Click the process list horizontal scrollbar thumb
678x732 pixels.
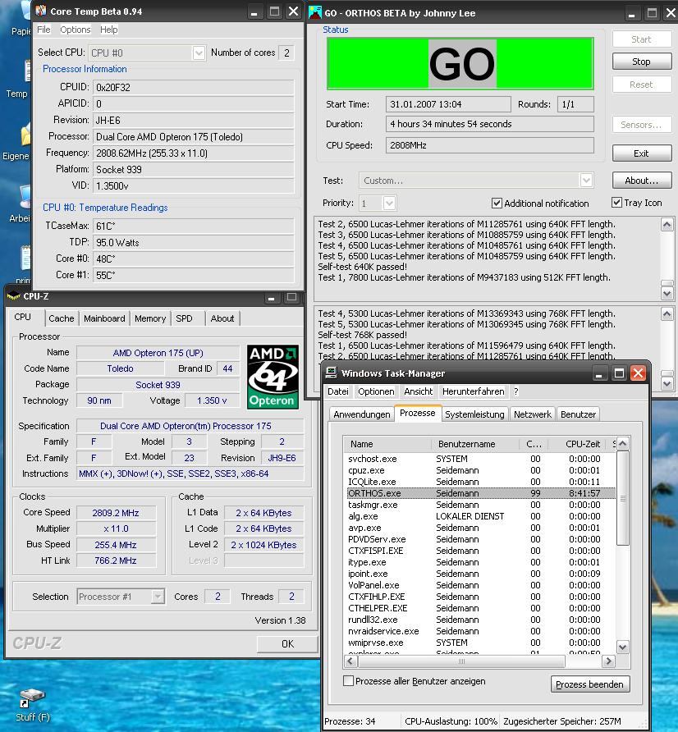pyautogui.click(x=461, y=661)
